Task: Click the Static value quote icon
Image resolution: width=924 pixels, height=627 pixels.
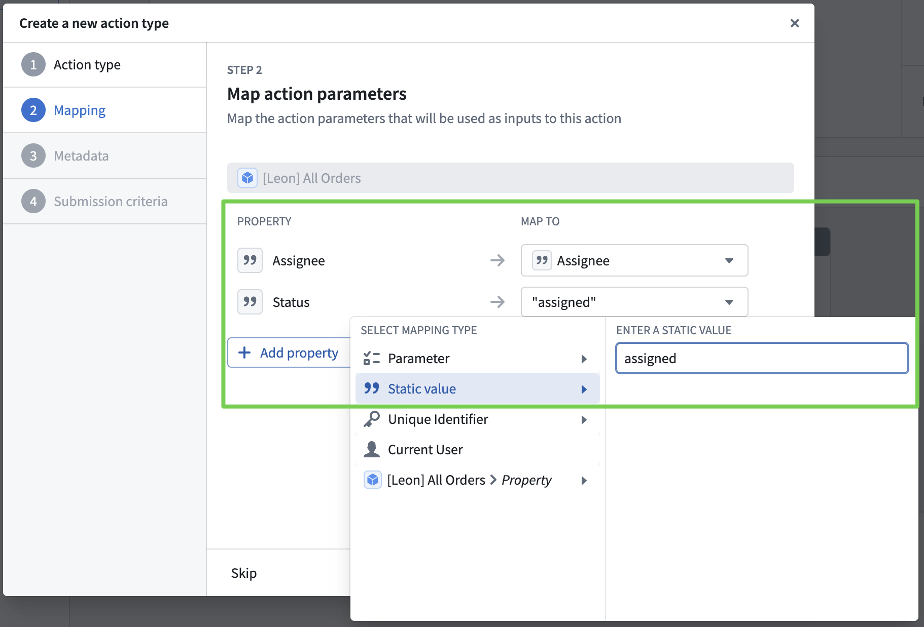Action: (x=371, y=388)
